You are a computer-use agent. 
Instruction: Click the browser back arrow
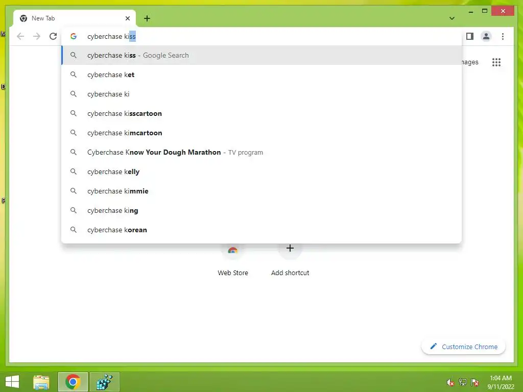point(20,36)
